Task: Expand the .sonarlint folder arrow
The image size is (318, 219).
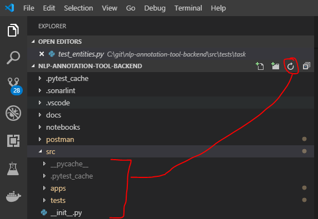Action: 40,90
